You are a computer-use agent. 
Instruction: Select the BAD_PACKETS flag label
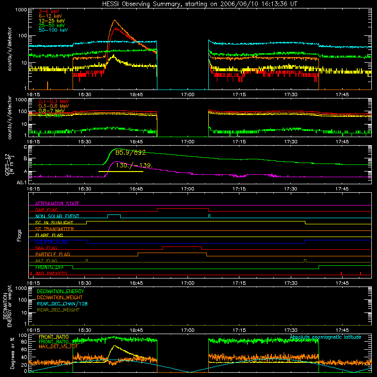[x=51, y=273]
